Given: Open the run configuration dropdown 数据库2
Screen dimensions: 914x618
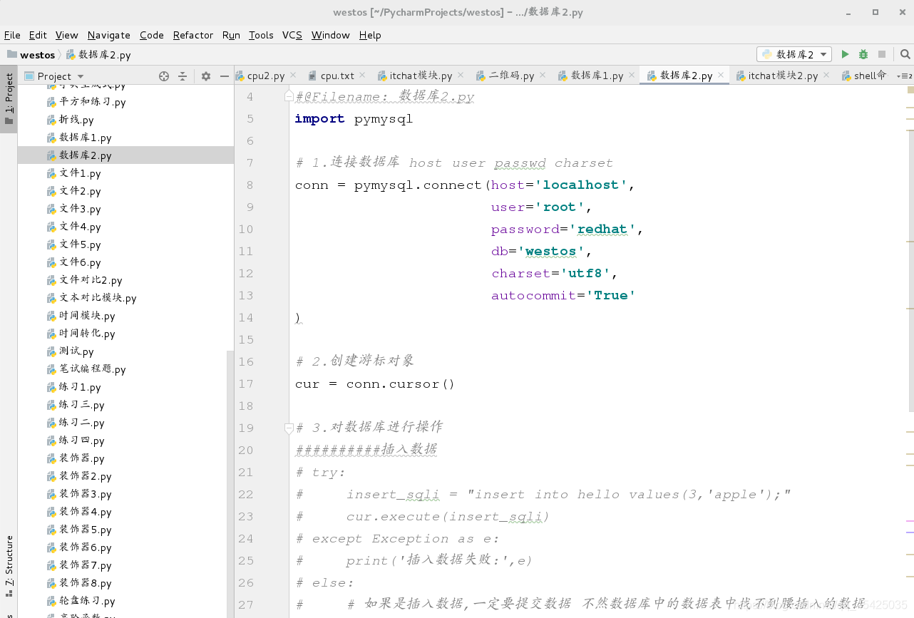Looking at the screenshot, I should [x=794, y=54].
